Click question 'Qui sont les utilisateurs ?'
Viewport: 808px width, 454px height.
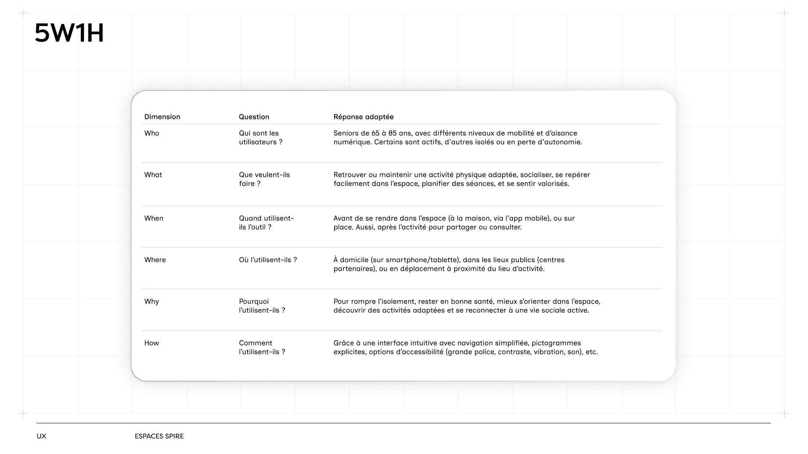[x=260, y=137]
